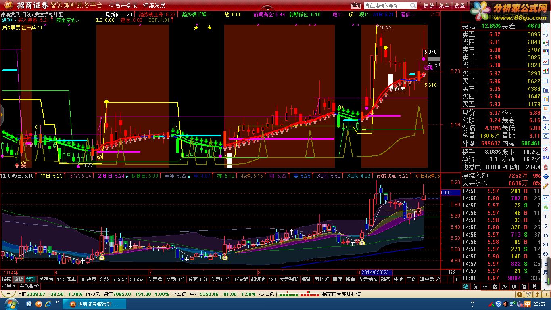Click the - button beside indicator tabs
Screen dimensions: 551x310
(x=451, y=279)
